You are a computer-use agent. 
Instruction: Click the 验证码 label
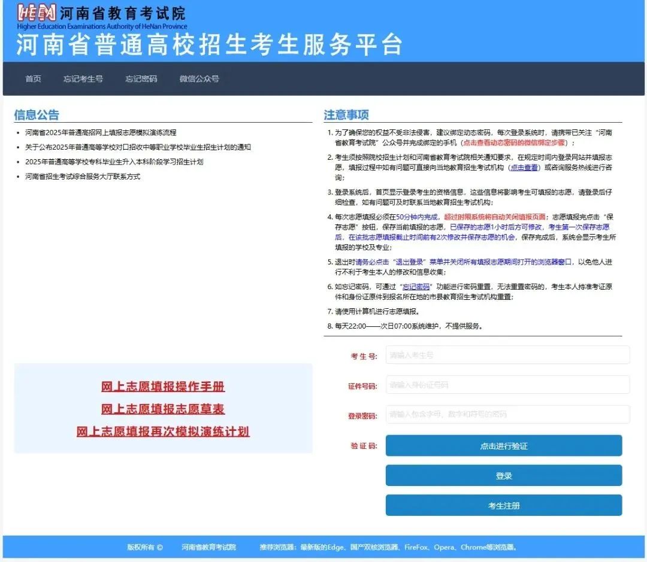pos(364,446)
